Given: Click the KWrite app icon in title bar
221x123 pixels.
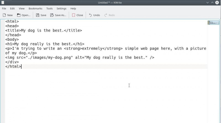Looking at the screenshot, I should 3,2.
